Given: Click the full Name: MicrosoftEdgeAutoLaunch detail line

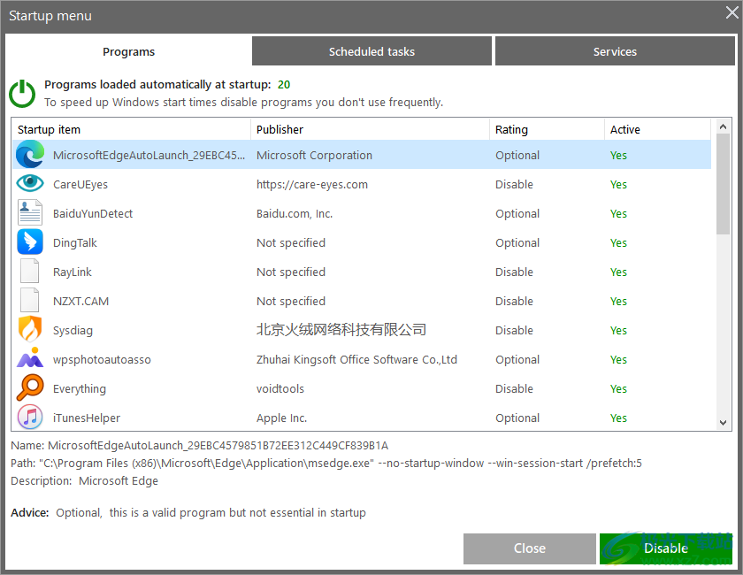Looking at the screenshot, I should pos(200,446).
